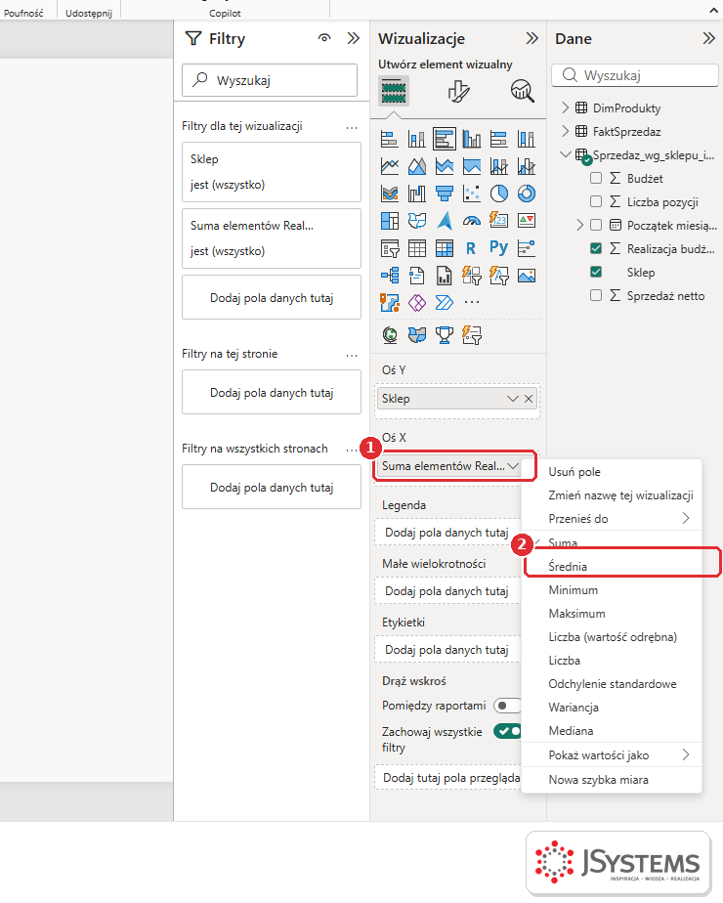Viewport: 723px width, 903px height.
Task: Open the Format visual paintbrush tab
Action: [x=458, y=91]
